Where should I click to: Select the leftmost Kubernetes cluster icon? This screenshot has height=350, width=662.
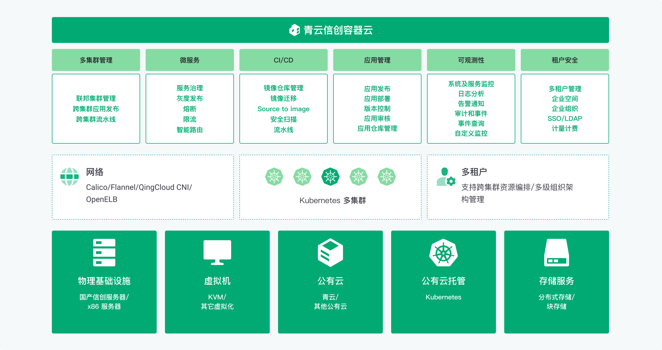(x=274, y=177)
